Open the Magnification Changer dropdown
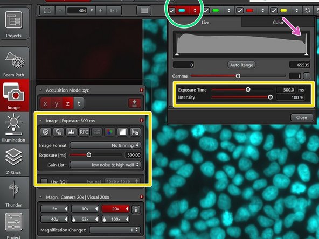Viewport: 319px width, 239px height. click(115, 230)
